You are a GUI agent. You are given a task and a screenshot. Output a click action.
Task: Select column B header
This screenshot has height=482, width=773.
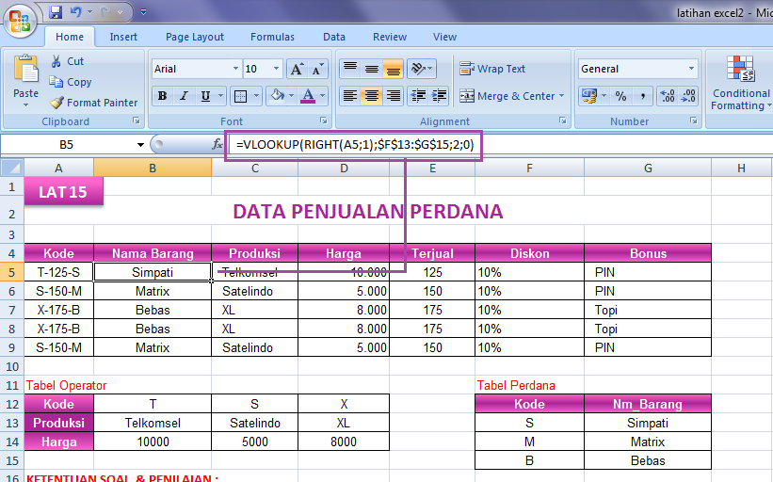(x=153, y=169)
